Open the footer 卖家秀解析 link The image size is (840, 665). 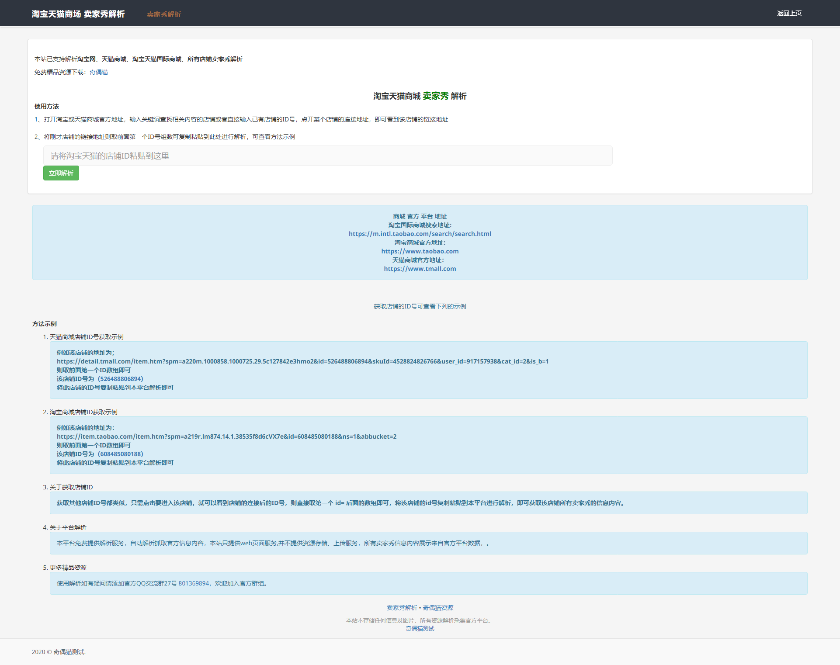click(402, 608)
